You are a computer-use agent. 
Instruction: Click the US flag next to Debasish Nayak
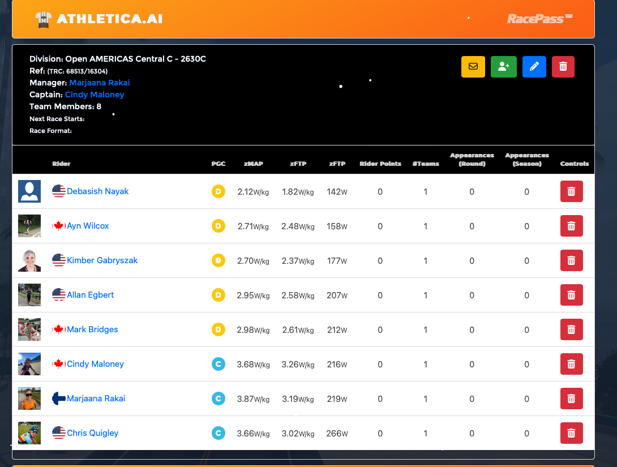coord(59,191)
